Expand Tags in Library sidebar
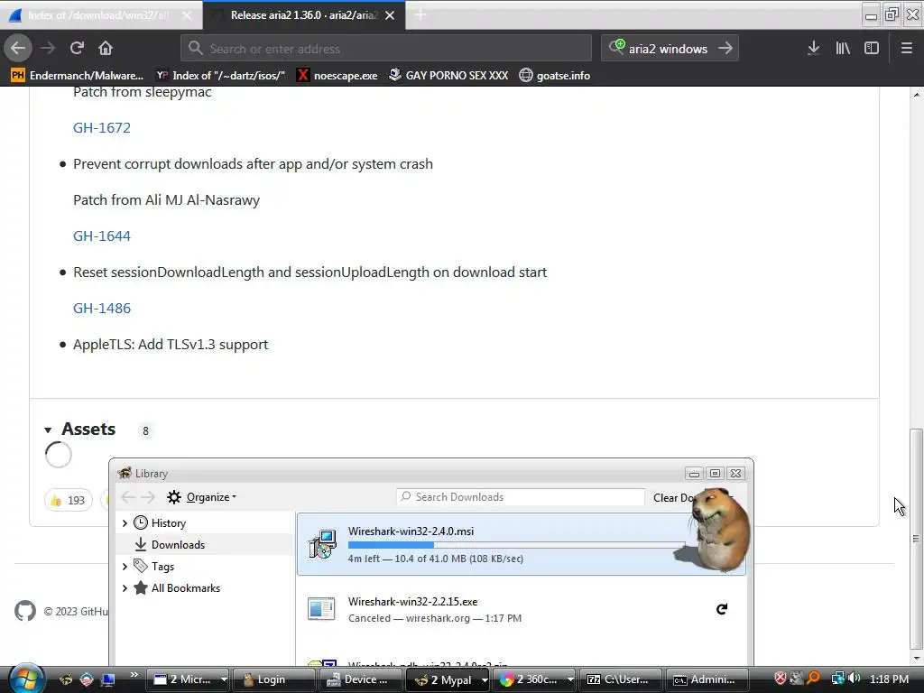924x693 pixels. point(125,567)
